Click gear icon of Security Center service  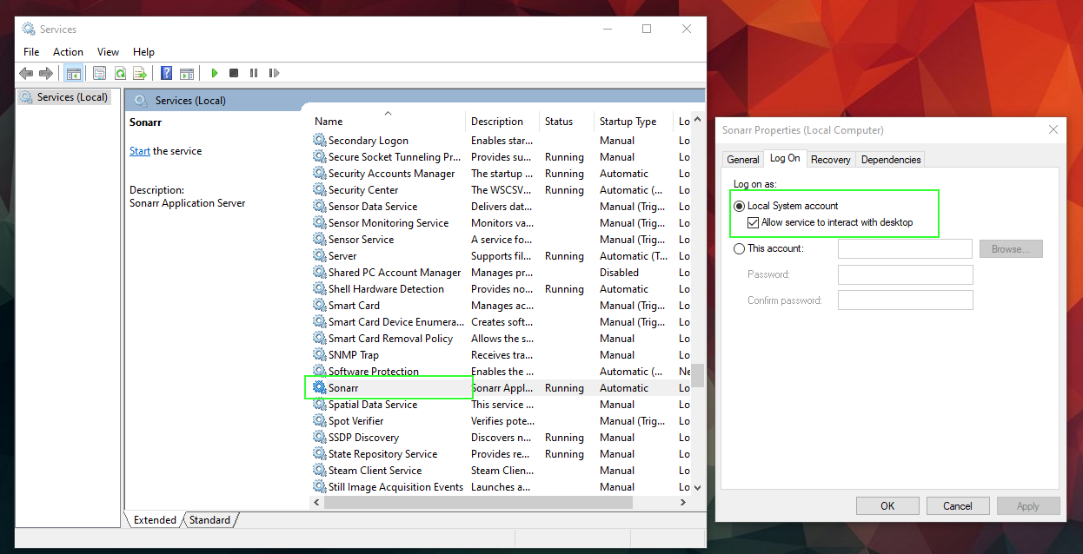[x=320, y=189]
